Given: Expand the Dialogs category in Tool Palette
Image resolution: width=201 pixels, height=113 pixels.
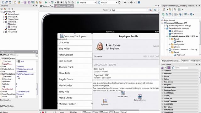Looking at the screenshot, I should (x=162, y=79).
